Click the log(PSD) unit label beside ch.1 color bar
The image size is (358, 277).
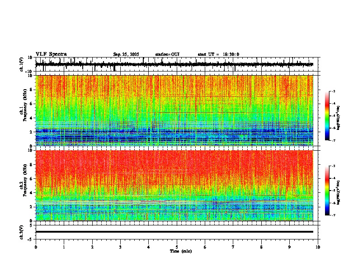pyautogui.click(x=339, y=118)
